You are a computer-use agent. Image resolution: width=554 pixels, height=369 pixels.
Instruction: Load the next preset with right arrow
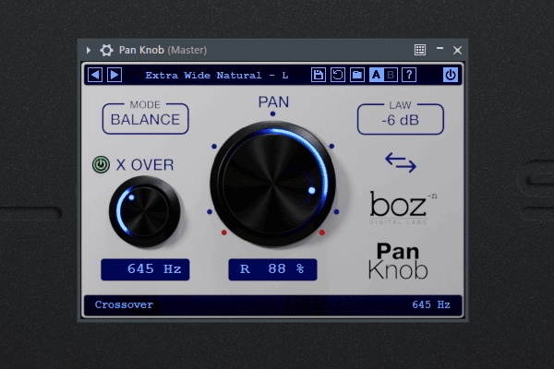point(114,75)
